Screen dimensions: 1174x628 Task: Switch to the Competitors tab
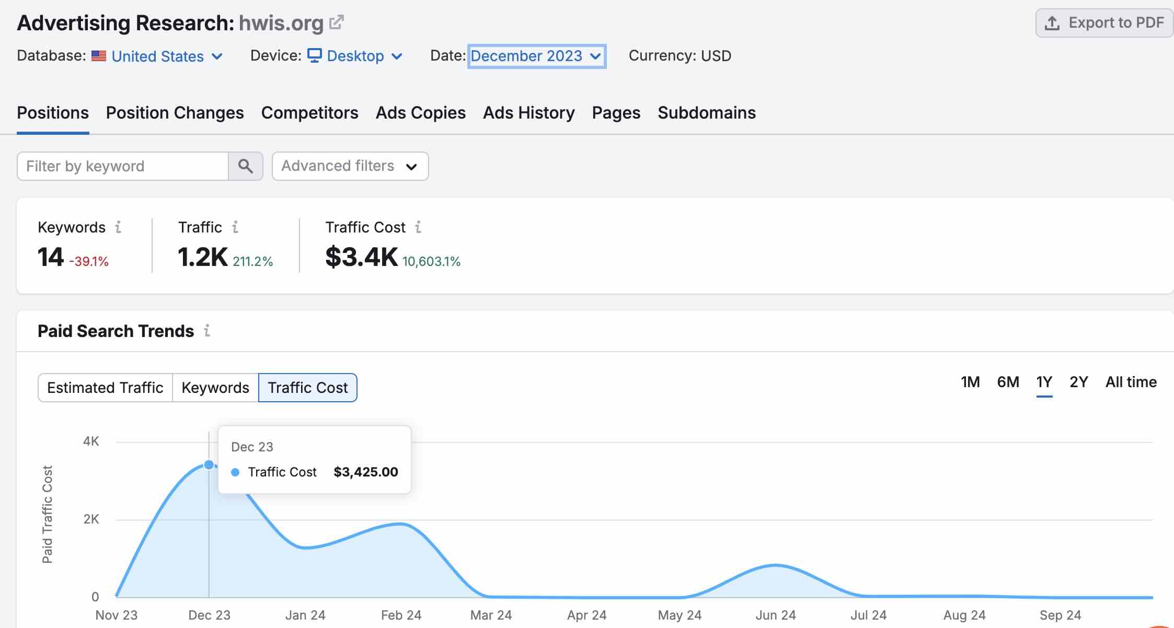309,113
